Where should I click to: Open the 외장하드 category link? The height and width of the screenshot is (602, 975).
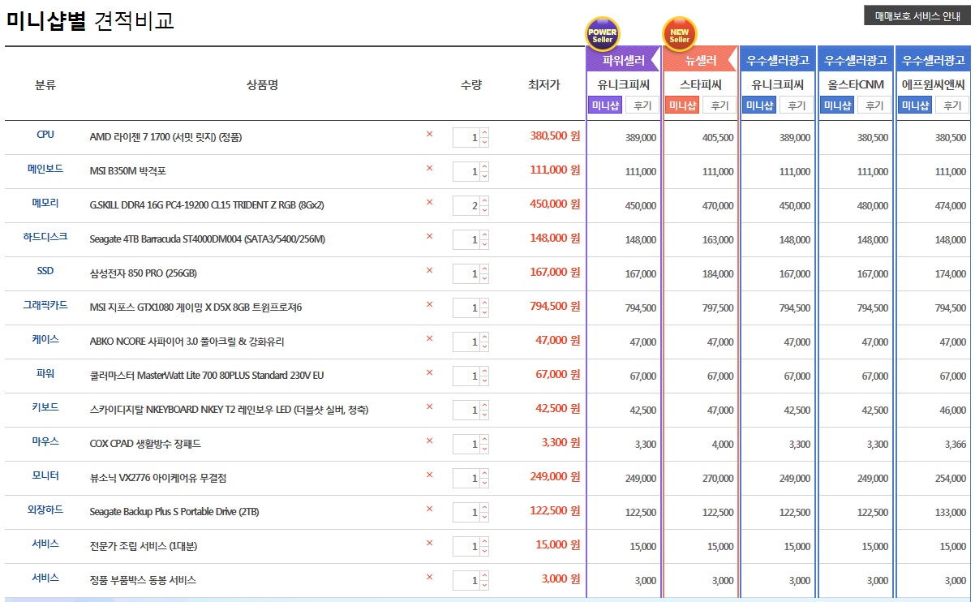45,510
